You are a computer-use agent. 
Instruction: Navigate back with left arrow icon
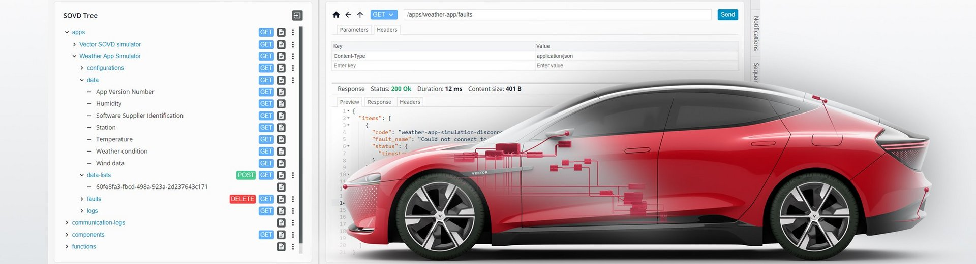(348, 15)
